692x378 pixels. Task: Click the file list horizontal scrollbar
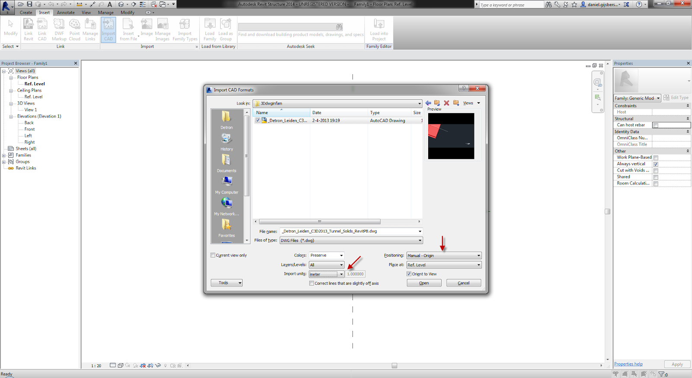320,222
